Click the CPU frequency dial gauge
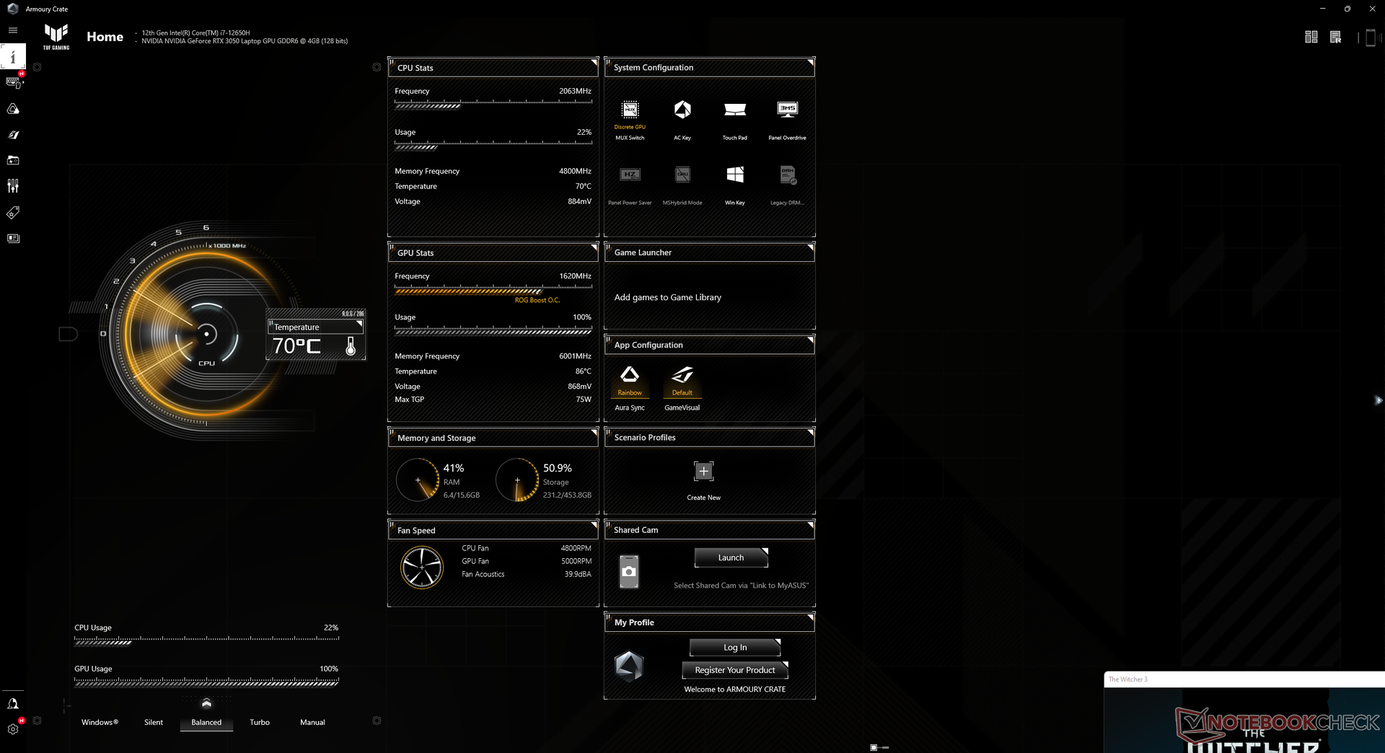Viewport: 1385px width, 753px height. [206, 334]
